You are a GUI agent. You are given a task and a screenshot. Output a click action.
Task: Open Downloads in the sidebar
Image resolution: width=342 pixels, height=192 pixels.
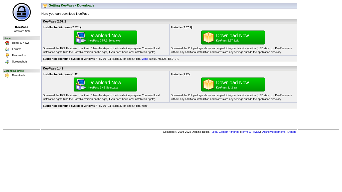coord(19,75)
